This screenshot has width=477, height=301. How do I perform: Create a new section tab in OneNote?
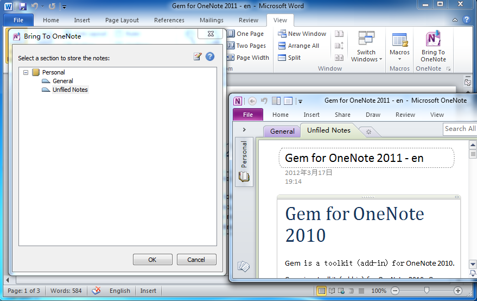[368, 132]
